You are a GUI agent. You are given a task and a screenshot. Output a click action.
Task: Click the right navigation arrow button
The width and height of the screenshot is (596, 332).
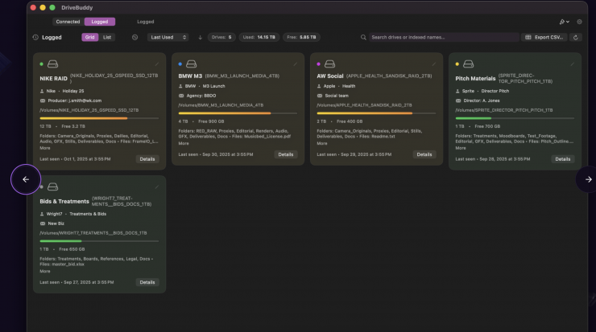click(587, 179)
